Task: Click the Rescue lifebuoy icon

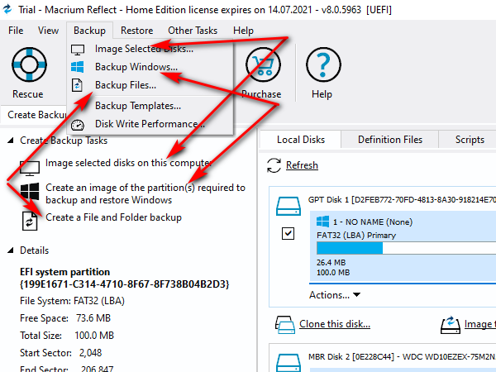Action: pyautogui.click(x=29, y=64)
